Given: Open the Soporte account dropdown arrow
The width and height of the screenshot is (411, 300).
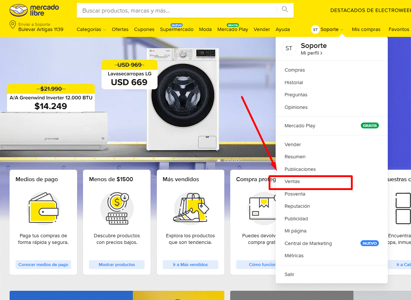Looking at the screenshot, I should click(342, 30).
